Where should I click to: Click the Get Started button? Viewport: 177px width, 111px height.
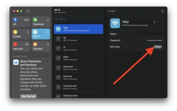(x=28, y=96)
